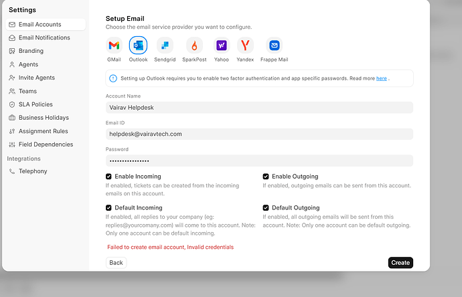Go to Branding settings section

31,51
